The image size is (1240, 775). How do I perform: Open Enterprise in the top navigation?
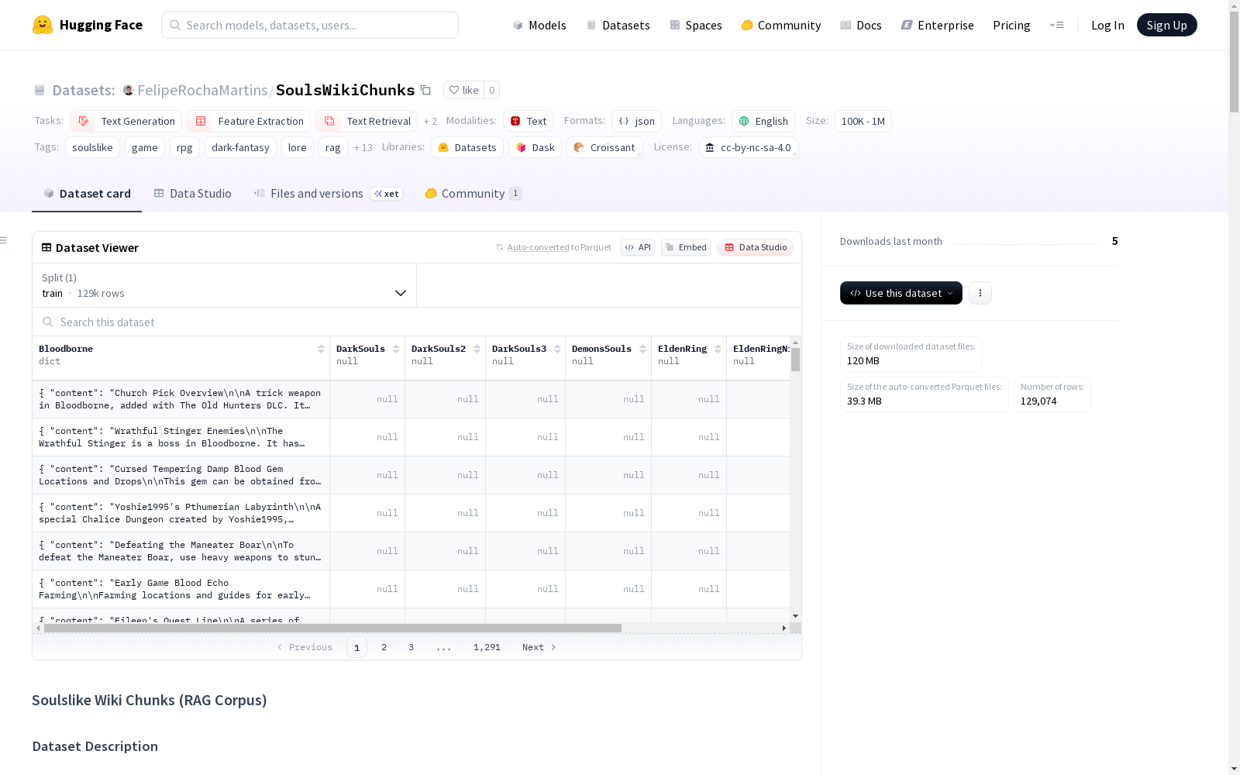(938, 25)
